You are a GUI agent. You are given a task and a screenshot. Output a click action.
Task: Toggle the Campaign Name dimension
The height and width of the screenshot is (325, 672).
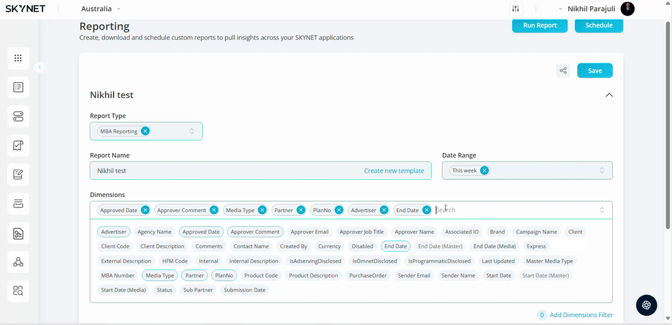(x=536, y=232)
